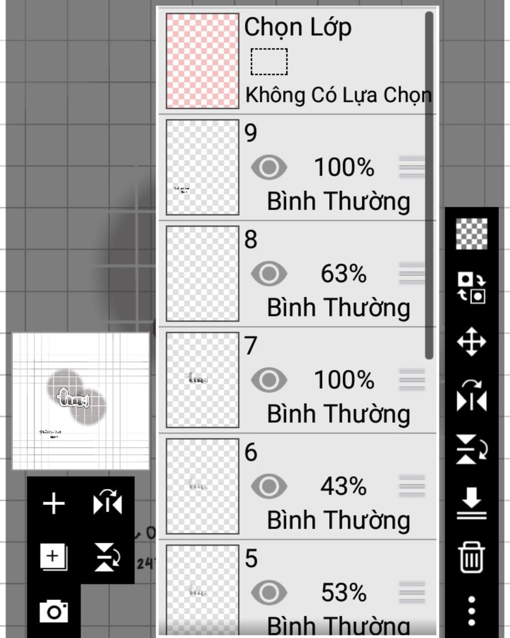Flip layer vertically in right toolbar

(x=471, y=449)
